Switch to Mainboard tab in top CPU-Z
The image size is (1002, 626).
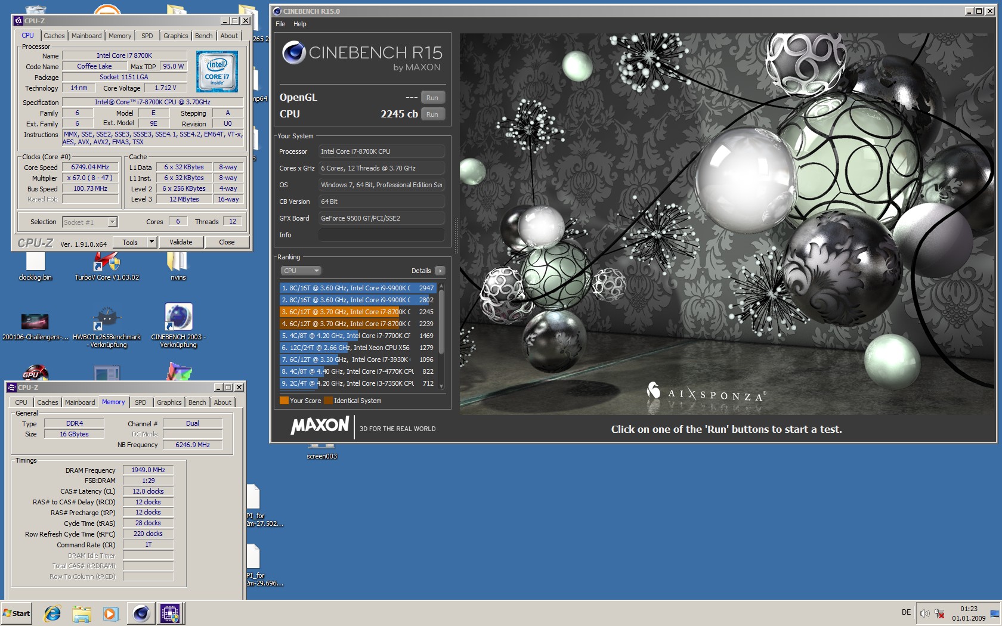pos(86,36)
